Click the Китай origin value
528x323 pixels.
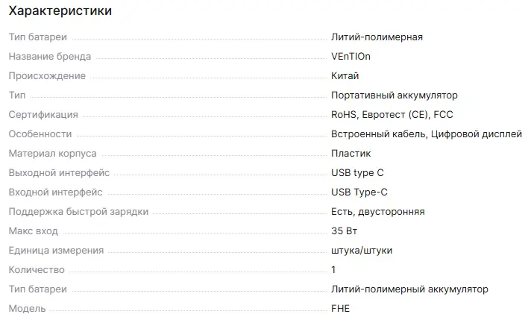point(345,76)
